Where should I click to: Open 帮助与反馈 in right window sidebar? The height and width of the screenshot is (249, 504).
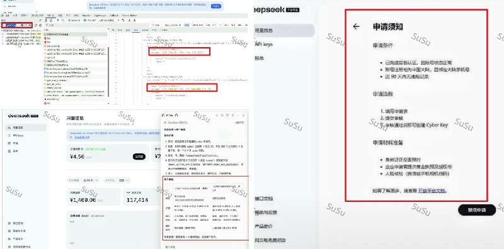(x=265, y=212)
